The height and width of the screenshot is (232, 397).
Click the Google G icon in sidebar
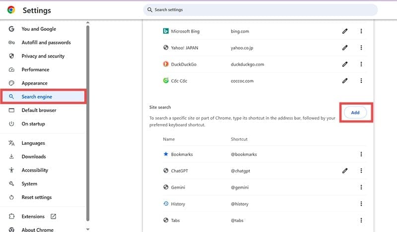[11, 29]
